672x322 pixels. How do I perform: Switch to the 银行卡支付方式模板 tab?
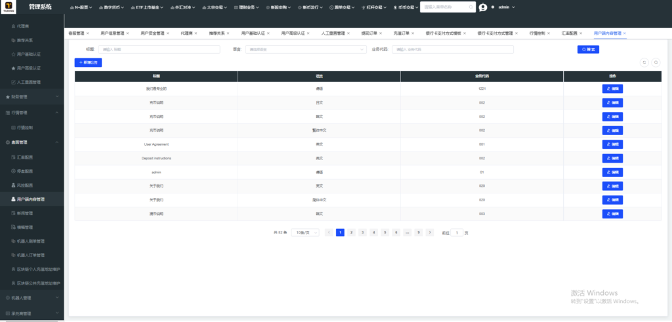click(443, 33)
